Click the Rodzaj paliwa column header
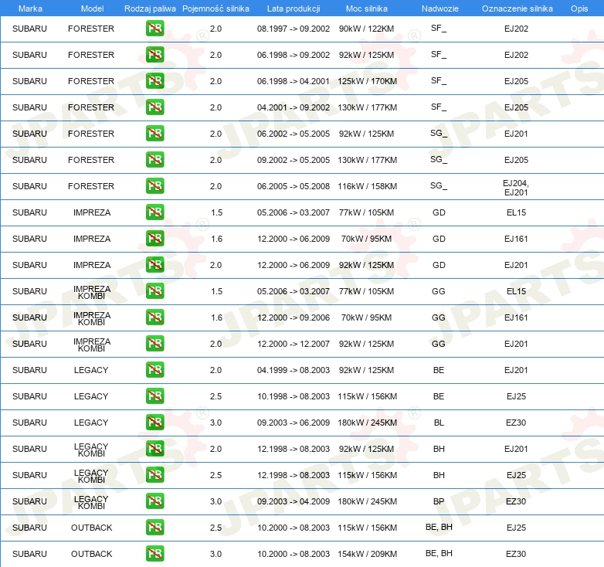This screenshot has width=604, height=567. pyautogui.click(x=150, y=8)
